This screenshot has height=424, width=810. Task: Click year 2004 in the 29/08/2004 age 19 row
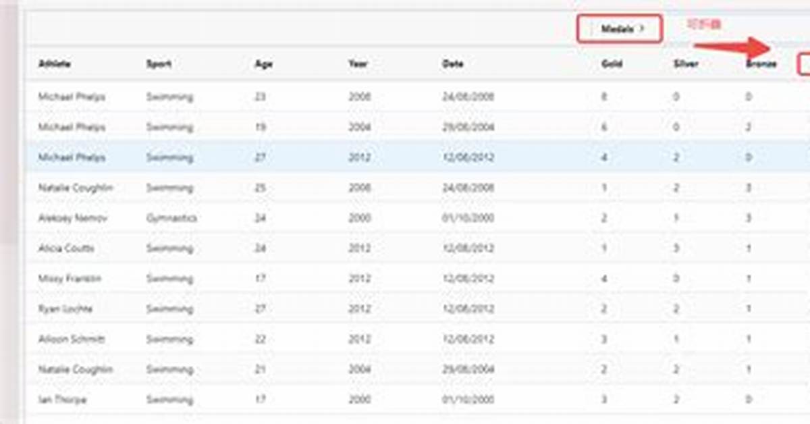click(x=359, y=127)
